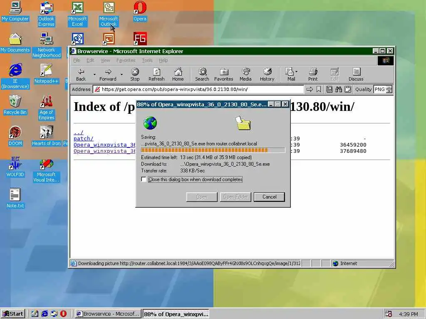The height and width of the screenshot is (319, 426).
Task: Open the Favorites toolbar button
Action: 223,75
